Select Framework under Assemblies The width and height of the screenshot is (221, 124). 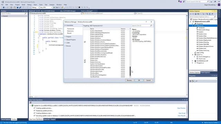point(70,29)
